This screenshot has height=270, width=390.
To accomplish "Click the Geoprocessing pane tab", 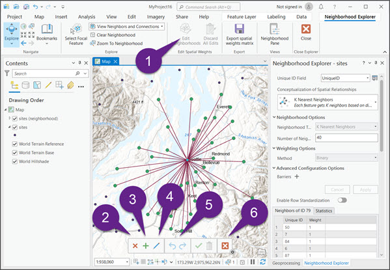I will point(286,263).
